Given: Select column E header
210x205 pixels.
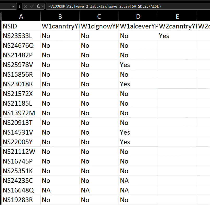Looking at the screenshot, I should tap(177, 16).
